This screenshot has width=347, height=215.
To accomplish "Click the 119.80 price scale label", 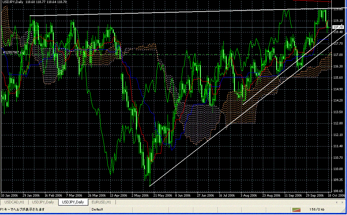I will click(338, 9).
